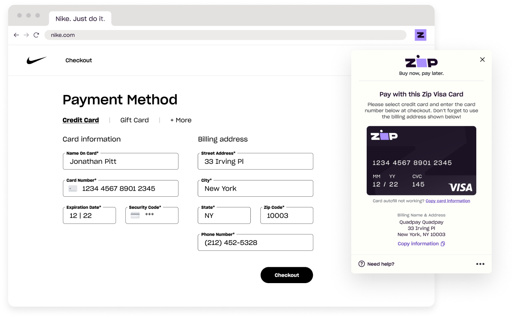Click the nike.com address bar

coord(225,35)
